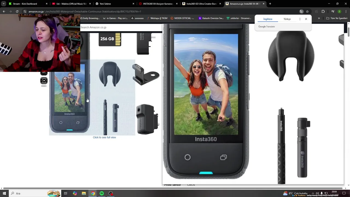Click the VIDEO thumbnail play icon
Image resolution: width=350 pixels, height=197 pixels.
(44, 81)
